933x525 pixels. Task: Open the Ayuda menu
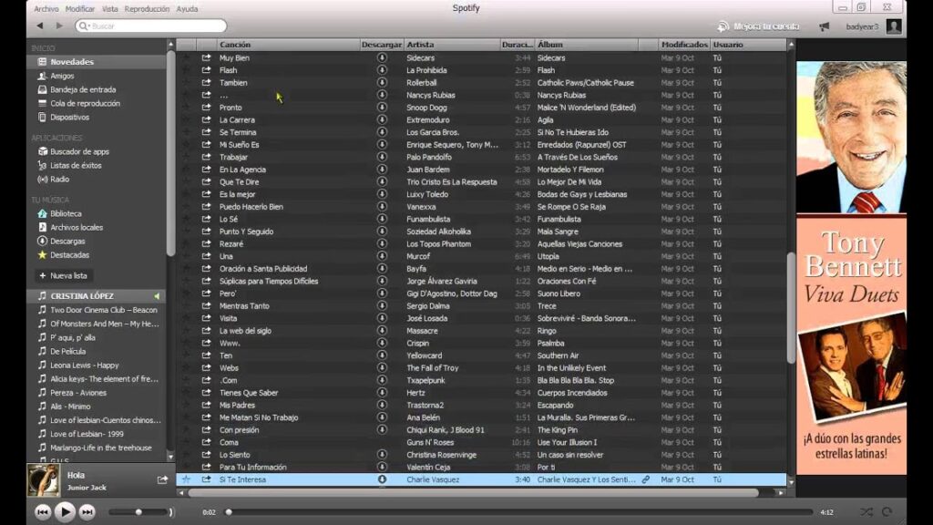coord(187,9)
